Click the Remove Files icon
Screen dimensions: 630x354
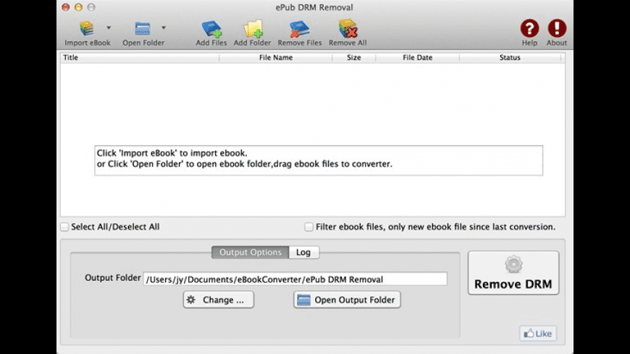pos(299,29)
